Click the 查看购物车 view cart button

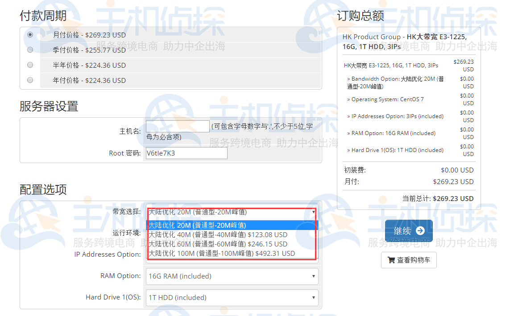[x=409, y=260]
